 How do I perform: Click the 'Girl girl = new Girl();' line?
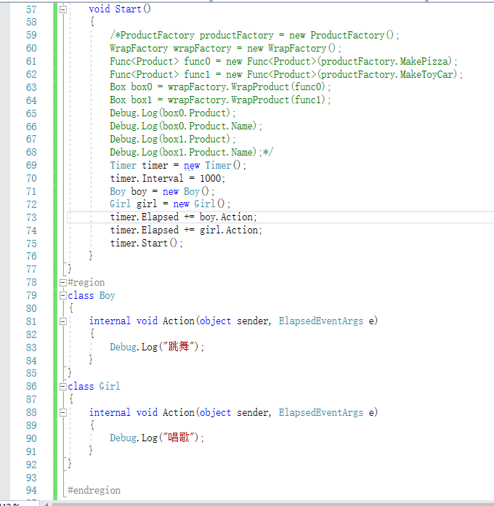click(170, 204)
